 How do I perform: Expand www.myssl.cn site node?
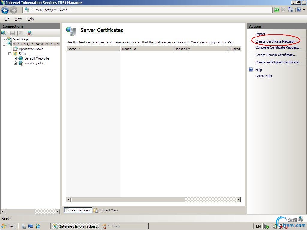pos(16,63)
